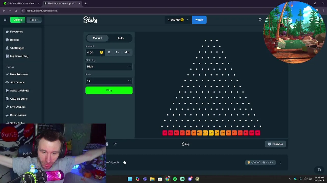Viewport: 327px width, 183px height.
Task: Switch to Manual betting mode
Action: [97, 38]
